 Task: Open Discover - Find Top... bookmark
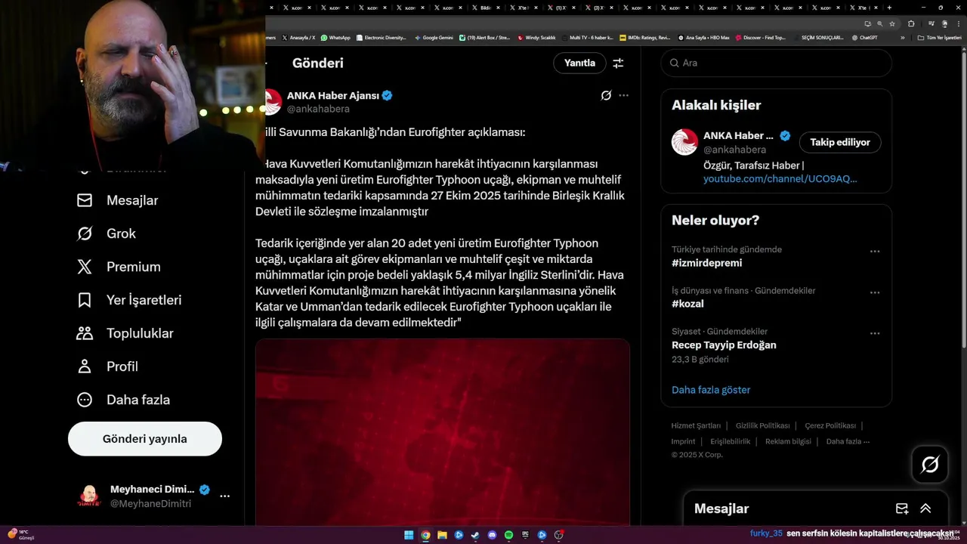click(x=760, y=37)
